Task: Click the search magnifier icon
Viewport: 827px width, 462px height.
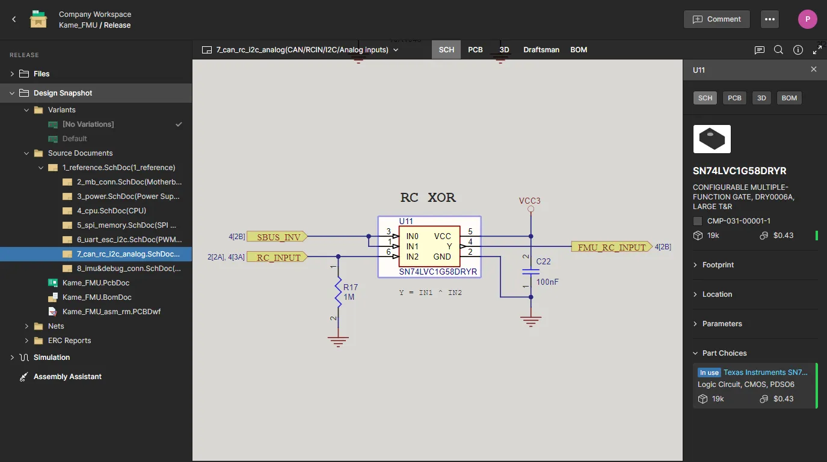Action: (x=778, y=50)
